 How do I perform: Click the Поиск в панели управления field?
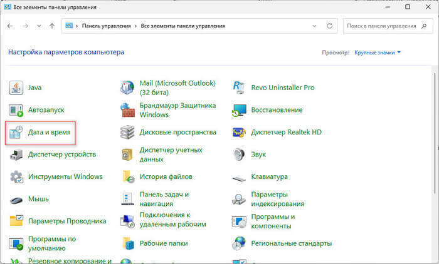[x=383, y=26]
